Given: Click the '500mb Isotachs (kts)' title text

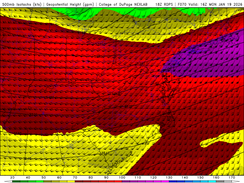Looking at the screenshot, I should (x=22, y=4).
